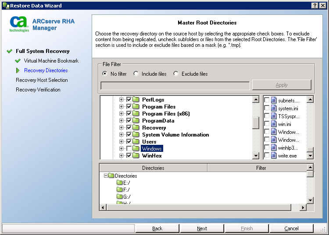
Task: Click the win.ini file icon
Action: [x=274, y=124]
